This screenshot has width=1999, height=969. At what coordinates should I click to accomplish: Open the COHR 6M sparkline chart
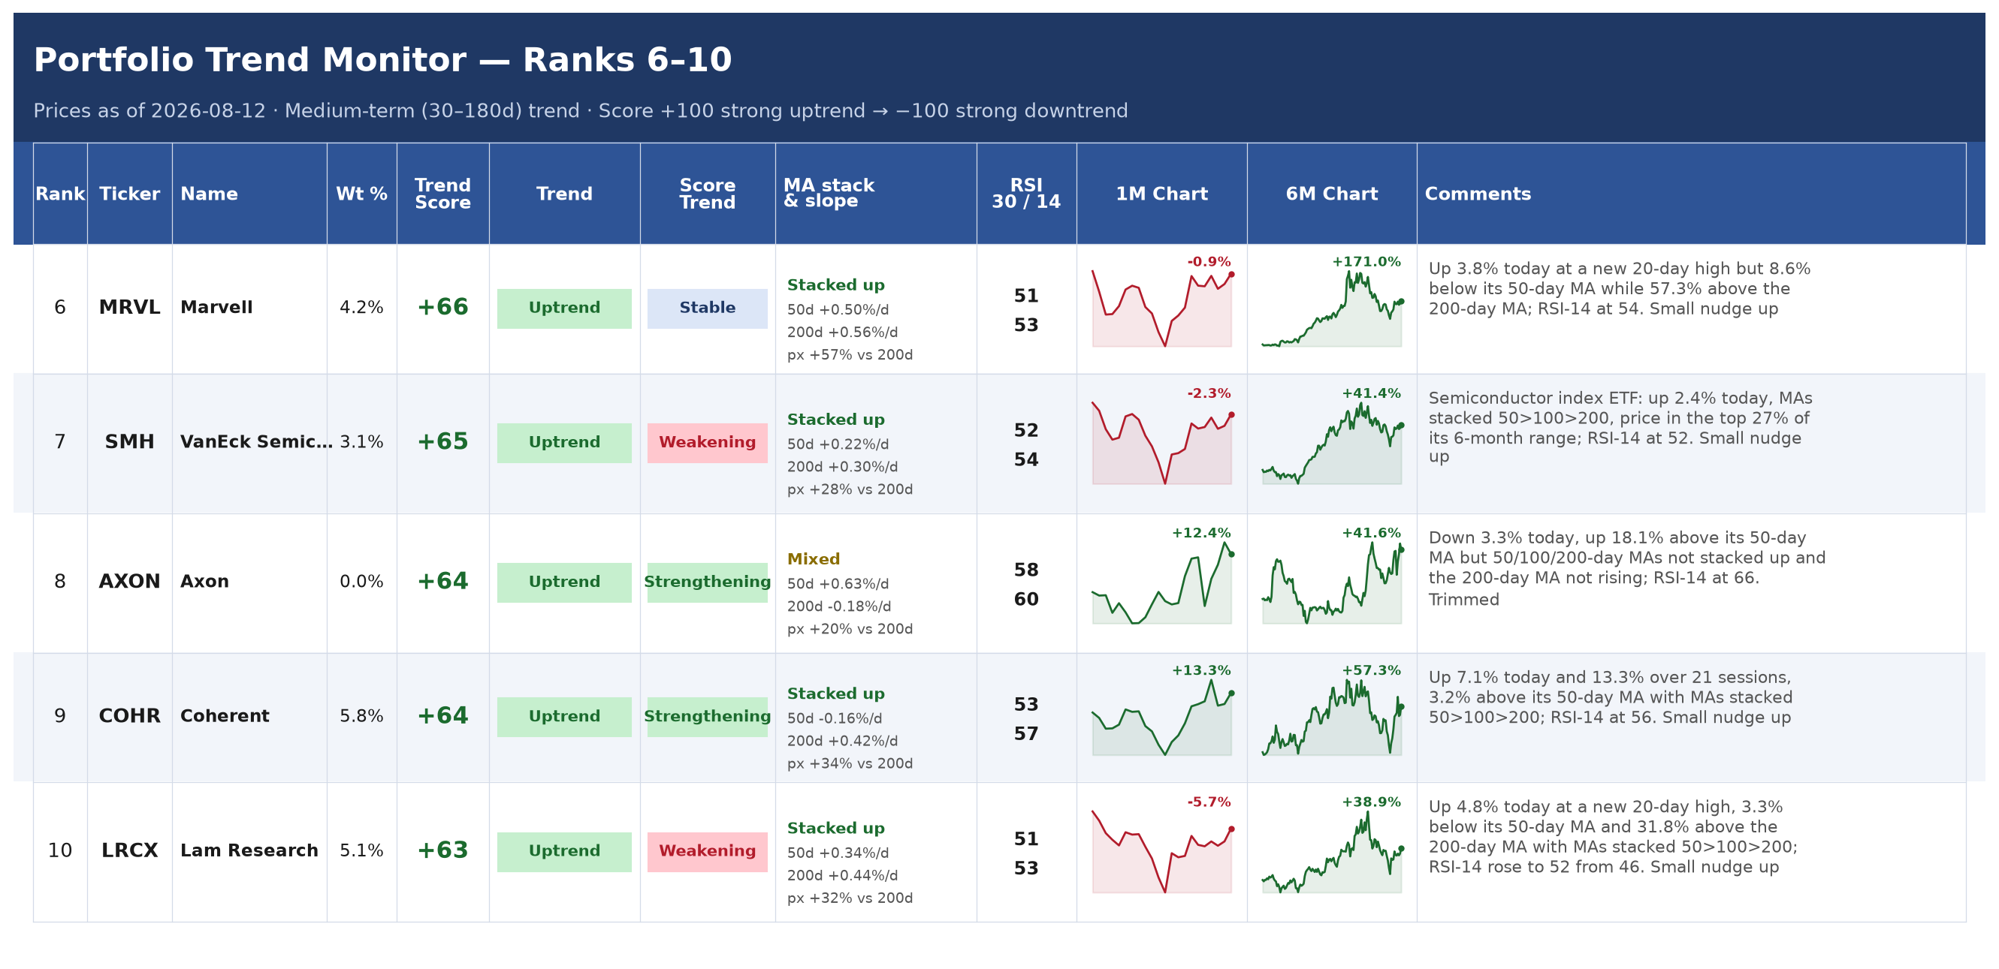coord(1332,717)
